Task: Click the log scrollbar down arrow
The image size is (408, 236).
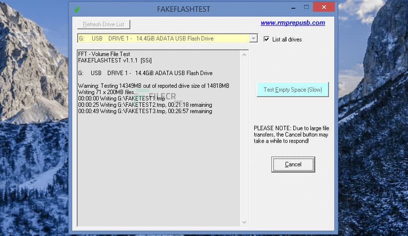Action: (244, 222)
